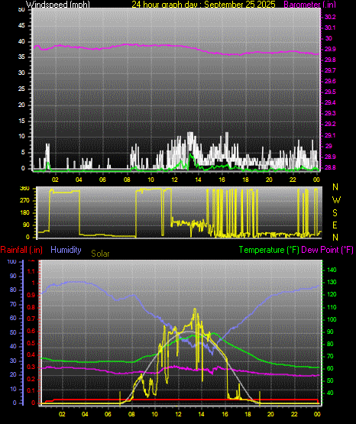356x424 pixels.
Task: Click the S compass direction label
Action: point(335,213)
